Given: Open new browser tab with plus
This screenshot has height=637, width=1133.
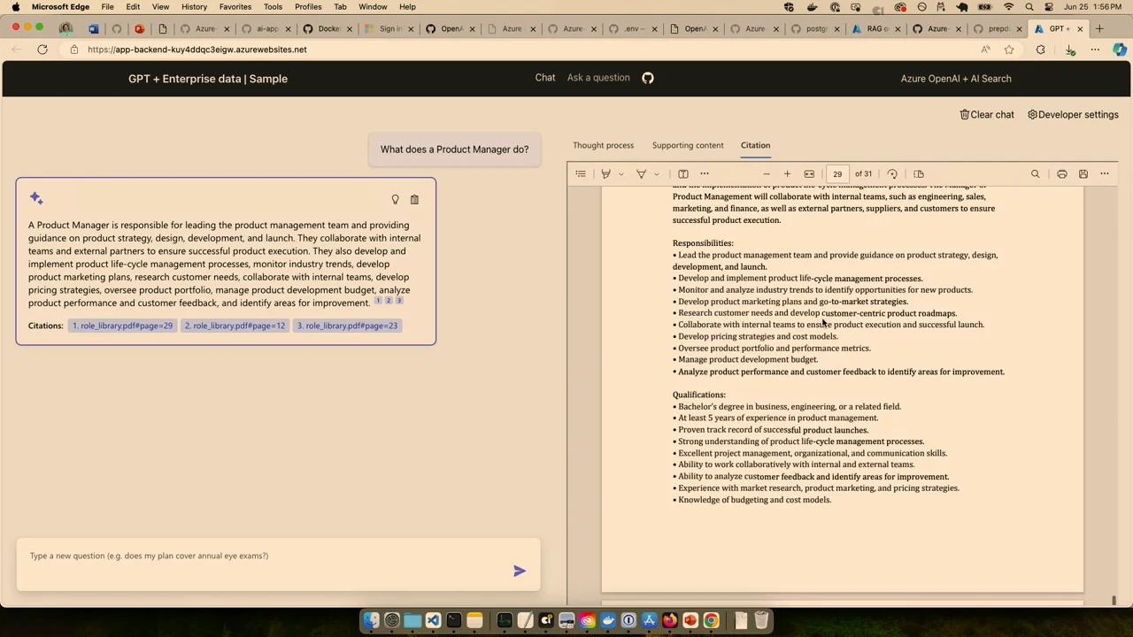Looking at the screenshot, I should [x=1099, y=28].
